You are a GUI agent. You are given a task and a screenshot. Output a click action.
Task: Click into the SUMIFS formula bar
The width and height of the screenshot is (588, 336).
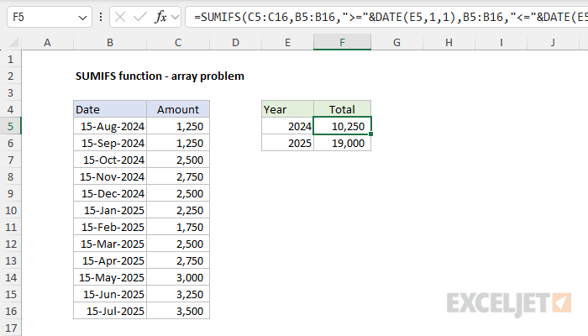[x=386, y=17]
